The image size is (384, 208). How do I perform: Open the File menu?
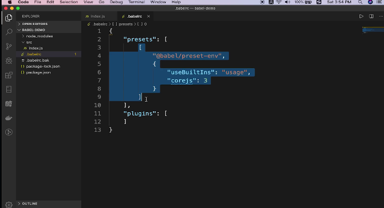click(38, 2)
